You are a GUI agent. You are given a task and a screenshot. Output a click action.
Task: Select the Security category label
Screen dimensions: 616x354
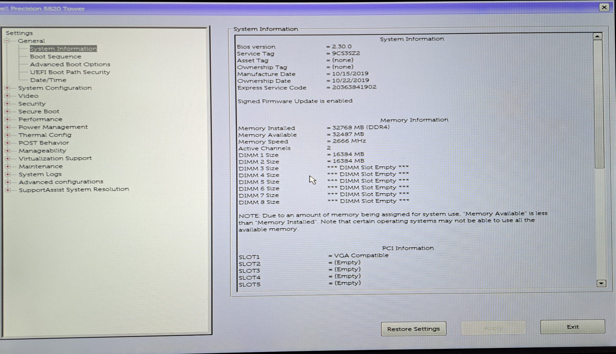[32, 104]
